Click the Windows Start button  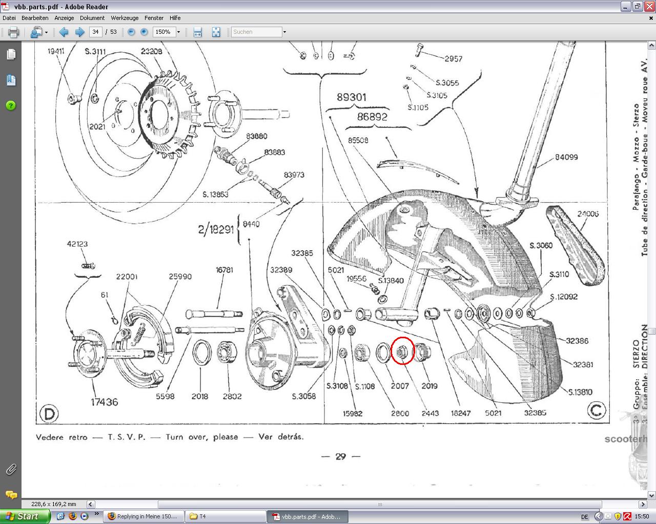(x=25, y=516)
